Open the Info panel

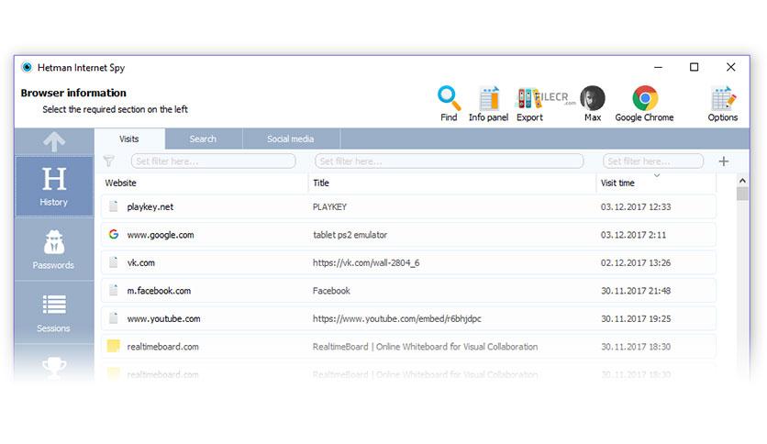point(488,103)
